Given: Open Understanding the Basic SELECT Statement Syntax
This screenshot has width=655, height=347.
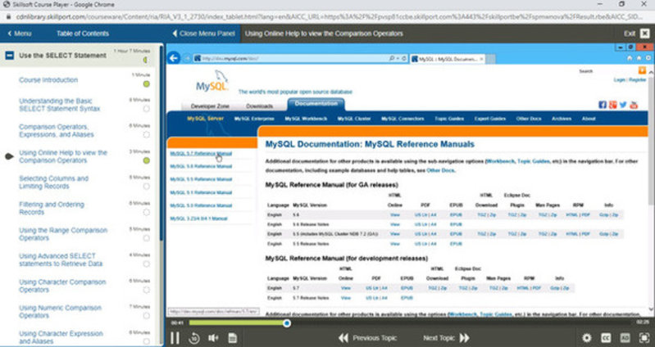Looking at the screenshot, I should 60,105.
